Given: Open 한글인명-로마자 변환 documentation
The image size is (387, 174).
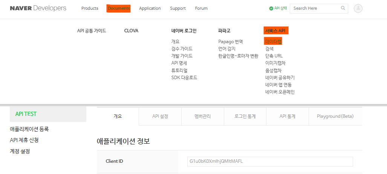Looking at the screenshot, I should [x=238, y=56].
